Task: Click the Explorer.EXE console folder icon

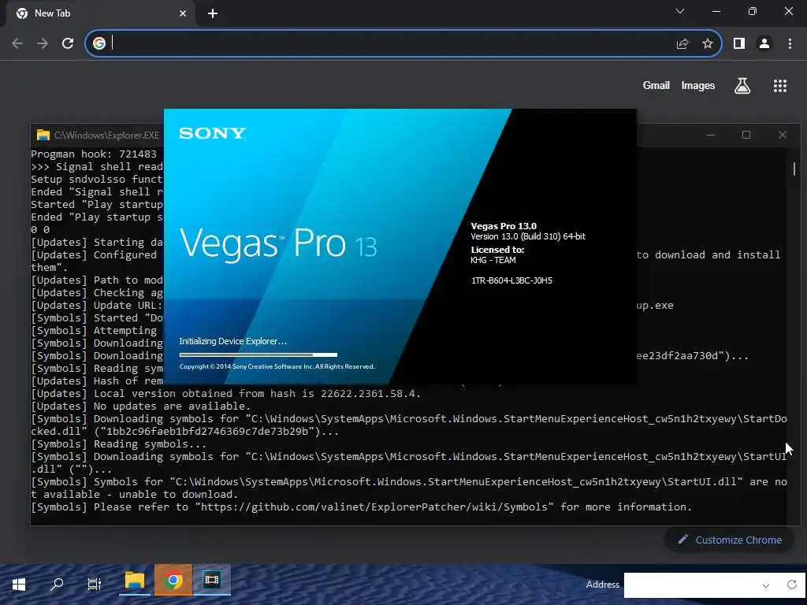Action: (x=43, y=135)
